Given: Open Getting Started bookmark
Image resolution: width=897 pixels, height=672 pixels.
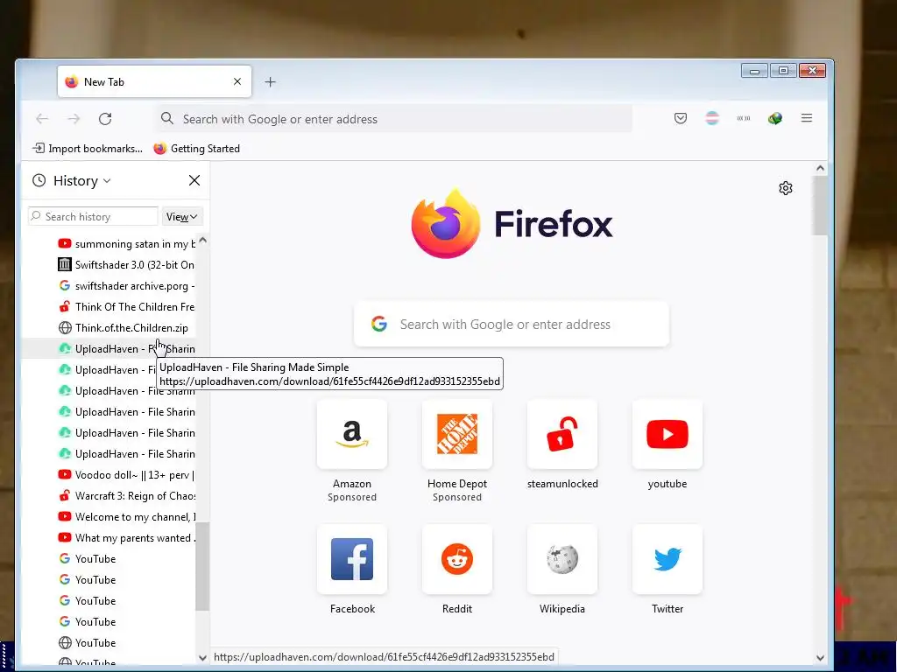Looking at the screenshot, I should (197, 149).
